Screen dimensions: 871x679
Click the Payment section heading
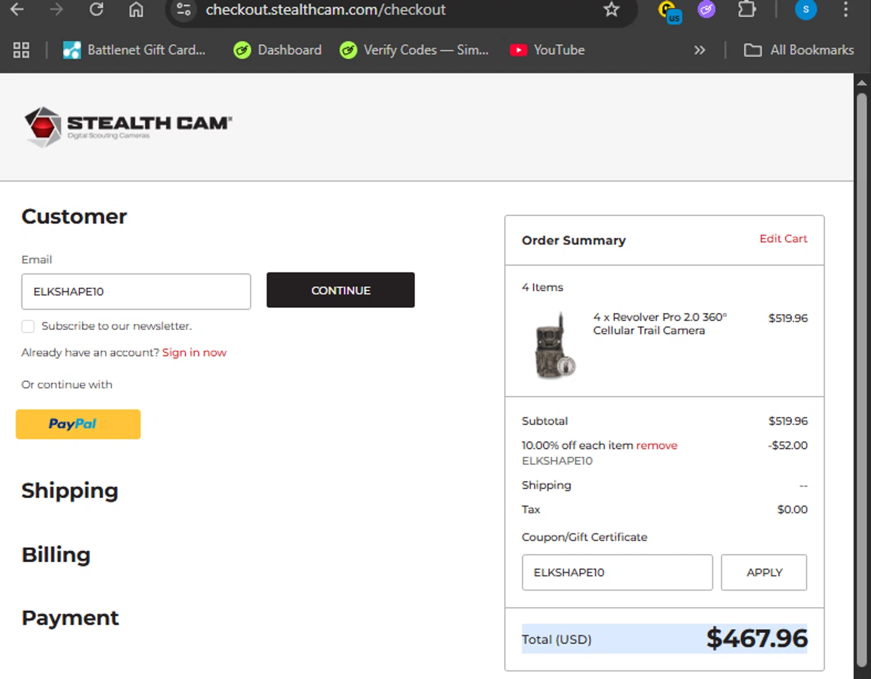tap(70, 618)
